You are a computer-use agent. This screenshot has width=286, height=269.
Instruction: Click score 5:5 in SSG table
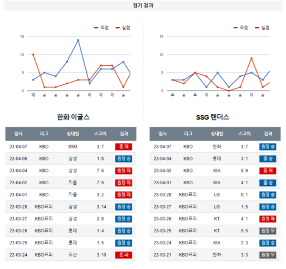pyautogui.click(x=245, y=231)
